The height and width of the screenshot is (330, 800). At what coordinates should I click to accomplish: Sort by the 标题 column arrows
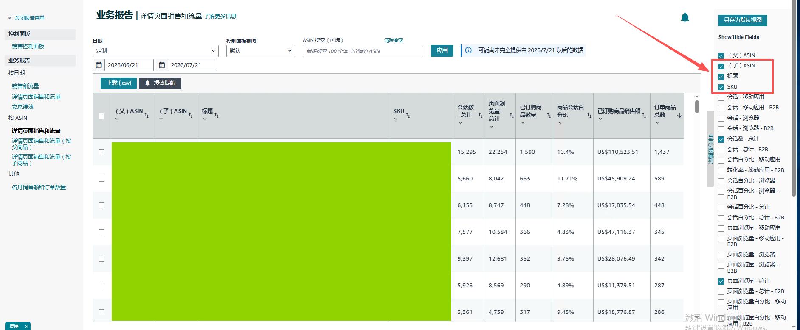click(x=217, y=115)
